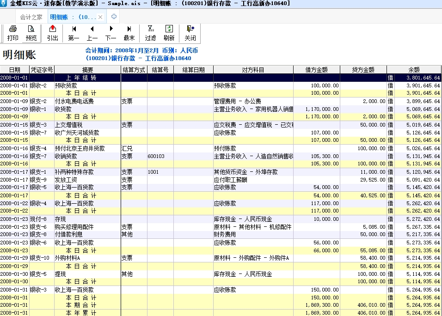Click the 关闭 close toolbar icon
The image size is (442, 316).
190,33
